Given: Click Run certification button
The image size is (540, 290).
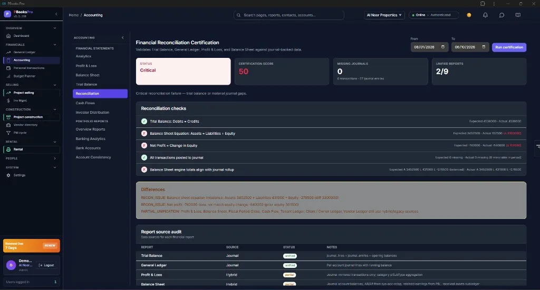Looking at the screenshot, I should click(509, 47).
